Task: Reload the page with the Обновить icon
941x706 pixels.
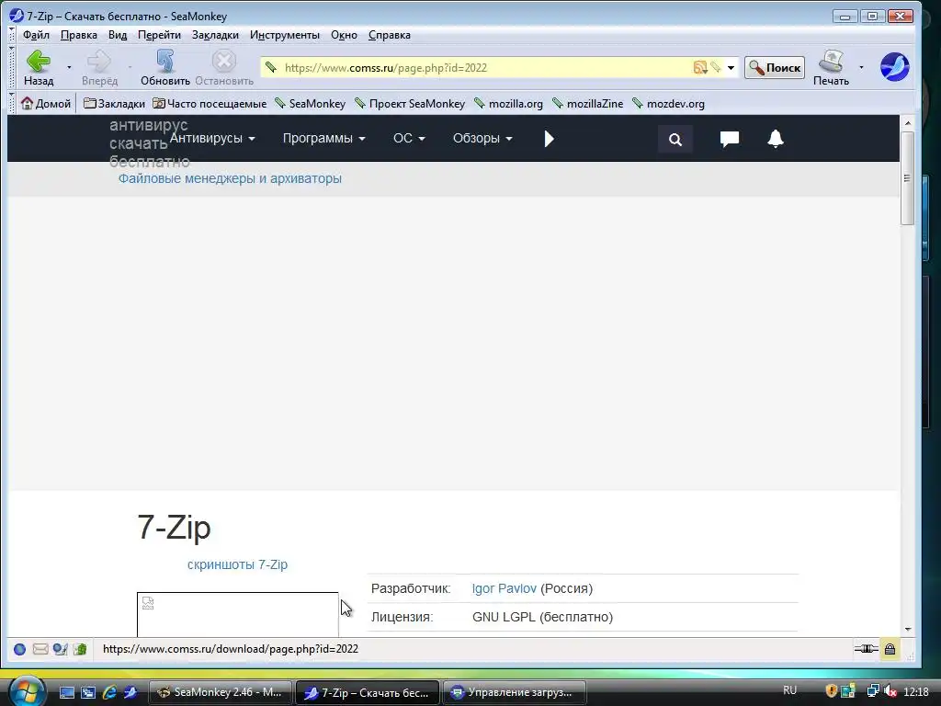Action: tap(165, 62)
